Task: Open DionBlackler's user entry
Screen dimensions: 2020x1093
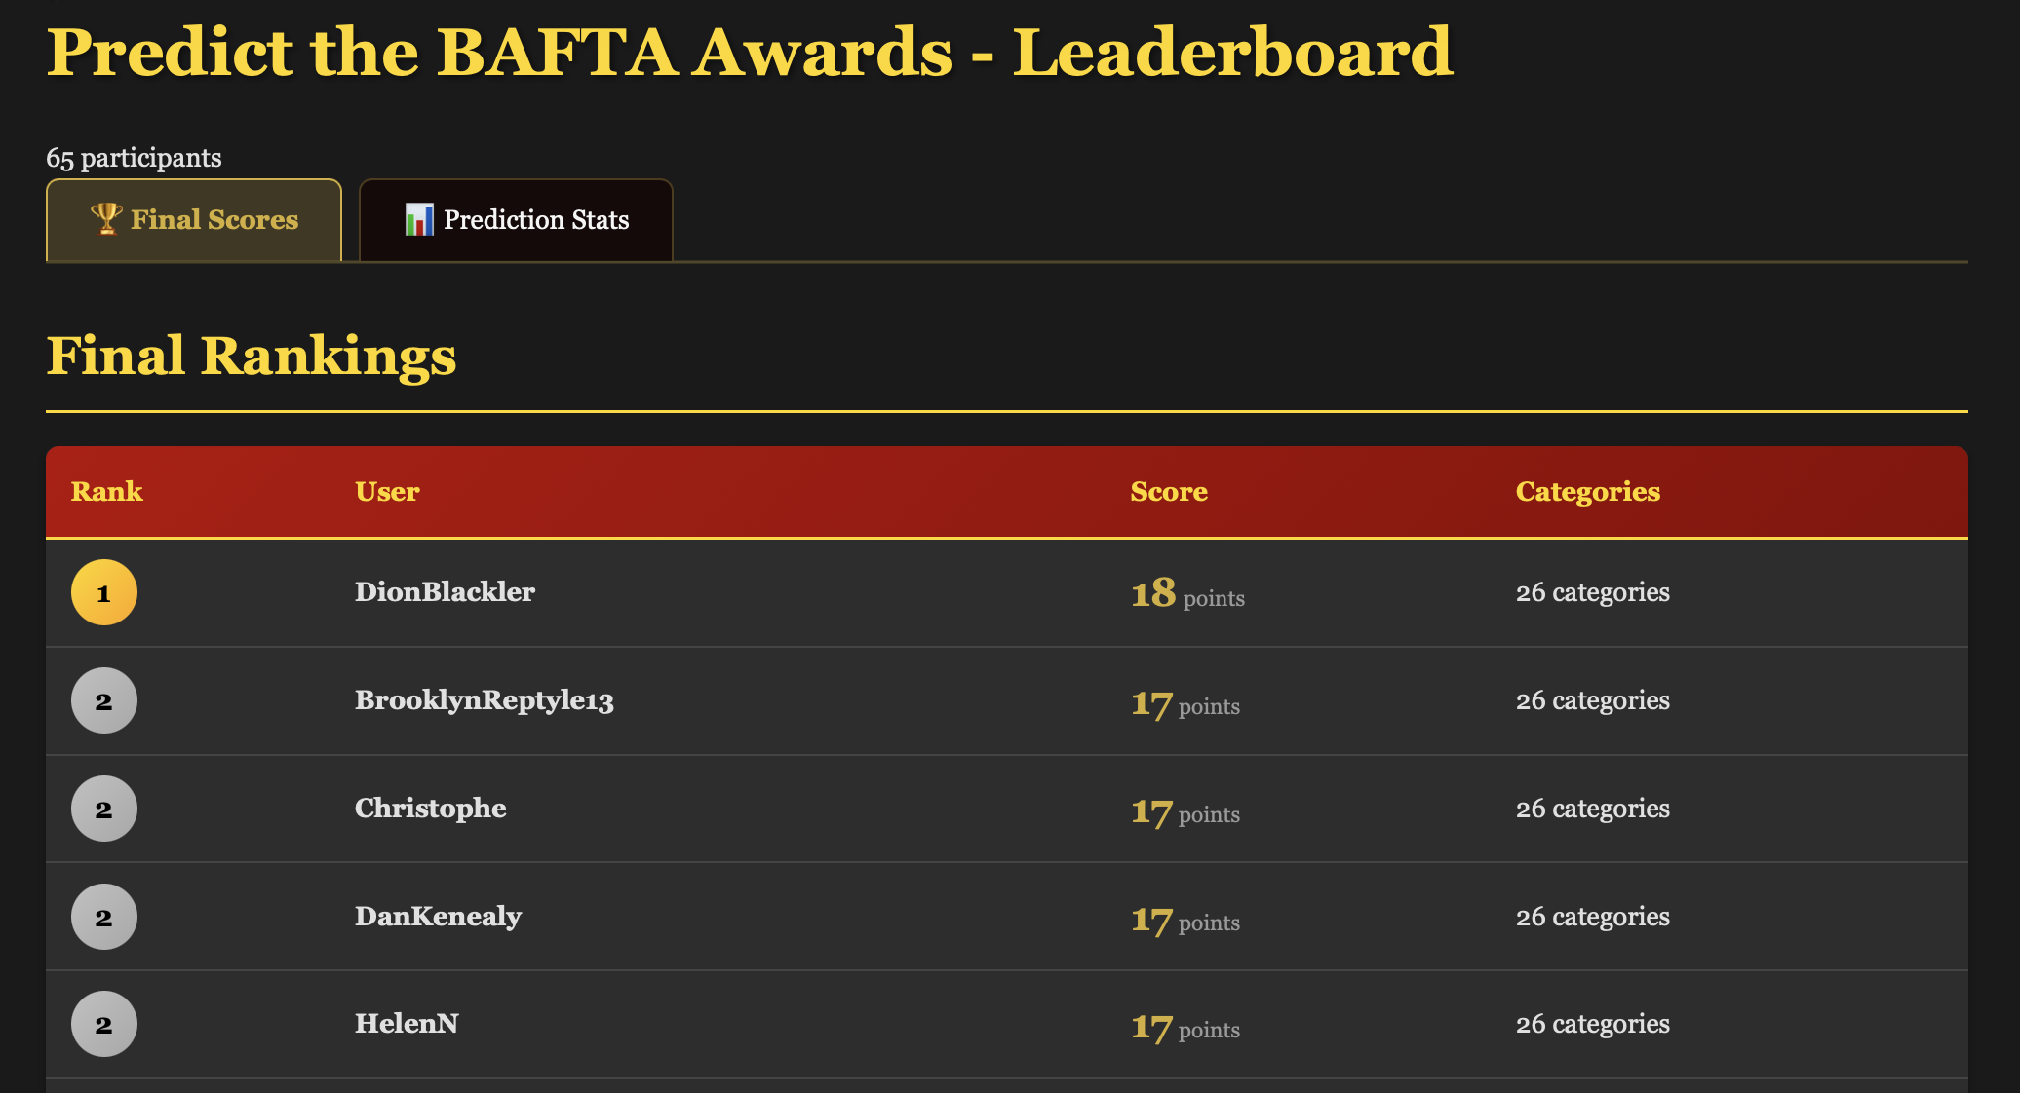Action: click(445, 592)
